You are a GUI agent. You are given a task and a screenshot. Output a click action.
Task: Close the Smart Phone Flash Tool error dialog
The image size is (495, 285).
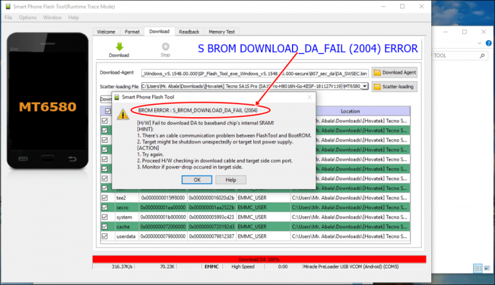310,97
